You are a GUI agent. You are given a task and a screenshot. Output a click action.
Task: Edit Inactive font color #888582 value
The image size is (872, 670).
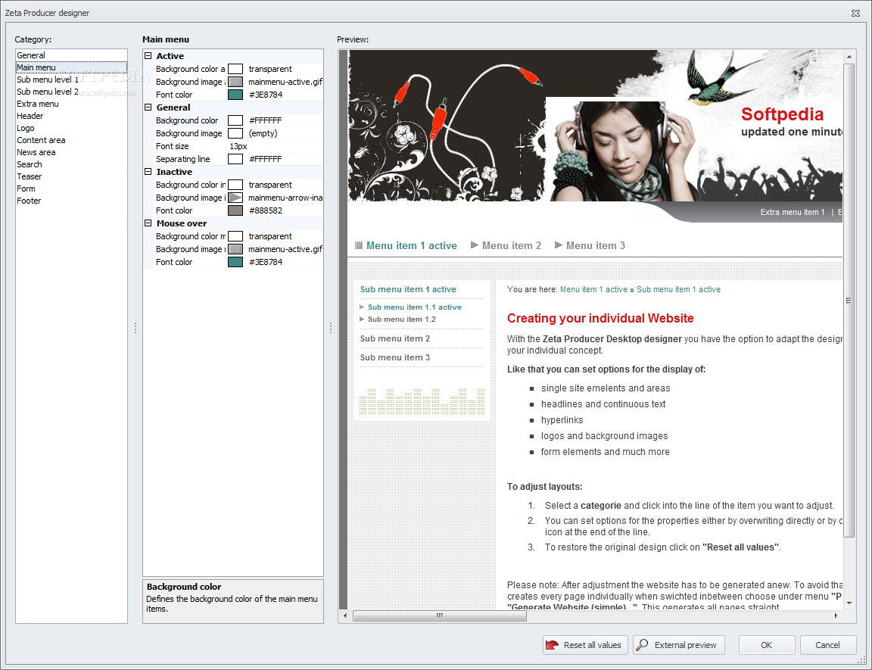(266, 210)
